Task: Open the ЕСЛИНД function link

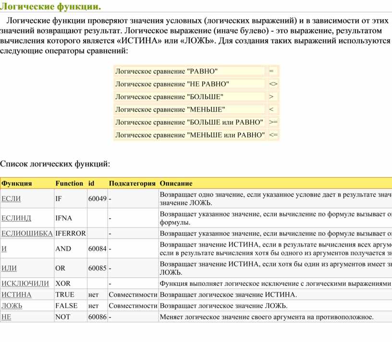Action: (16, 218)
